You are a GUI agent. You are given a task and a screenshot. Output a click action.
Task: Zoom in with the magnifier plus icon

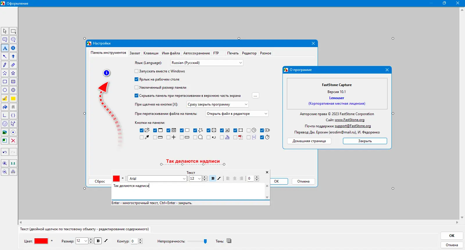click(x=5, y=163)
